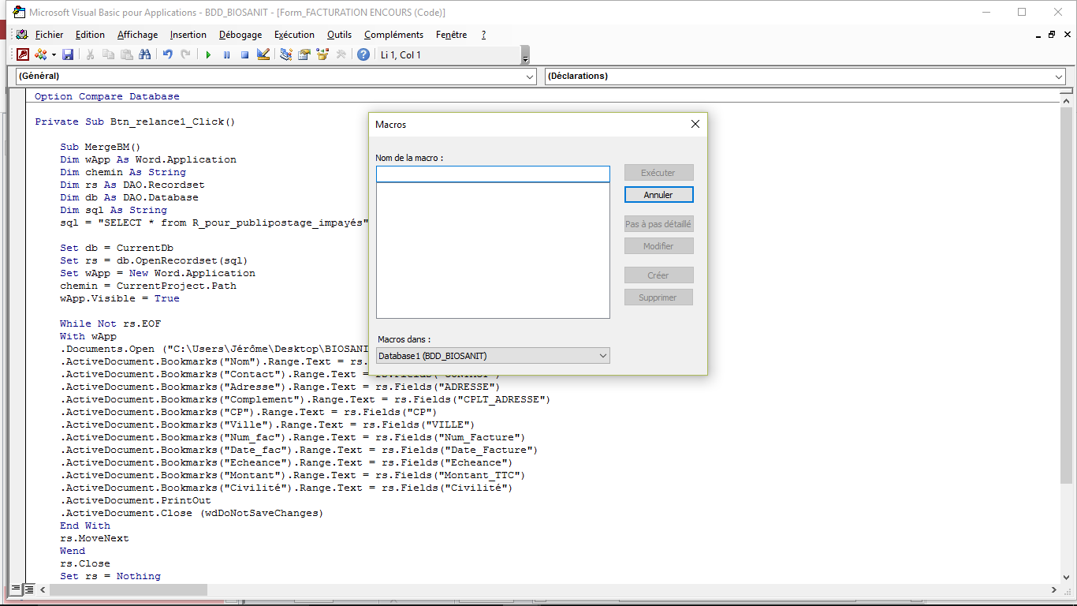Click the "Sub MergeBM()" code line
1077x606 pixels.
[x=100, y=147]
